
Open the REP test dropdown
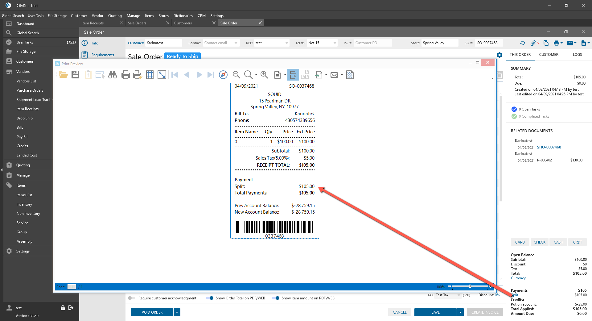287,43
